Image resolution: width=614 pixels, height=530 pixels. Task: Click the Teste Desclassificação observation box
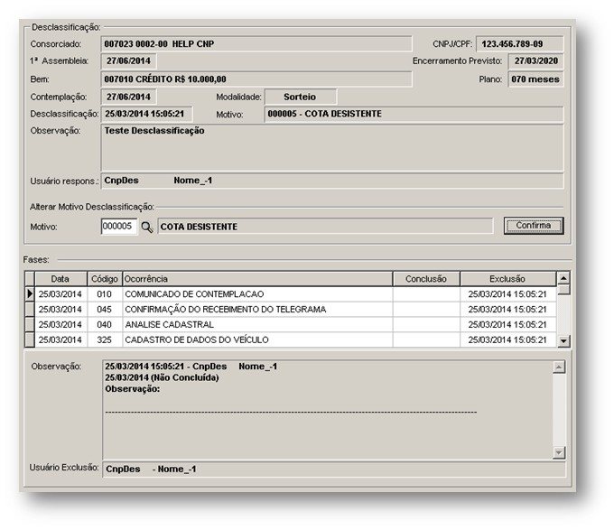(x=332, y=147)
